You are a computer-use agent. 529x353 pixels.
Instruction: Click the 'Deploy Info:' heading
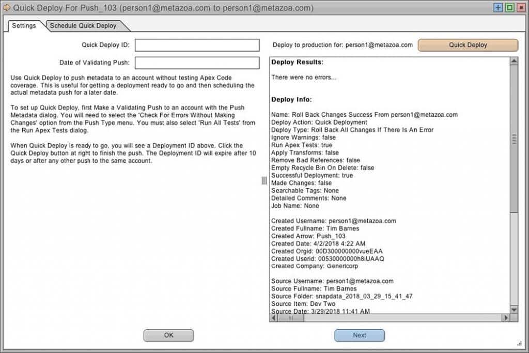pyautogui.click(x=291, y=100)
